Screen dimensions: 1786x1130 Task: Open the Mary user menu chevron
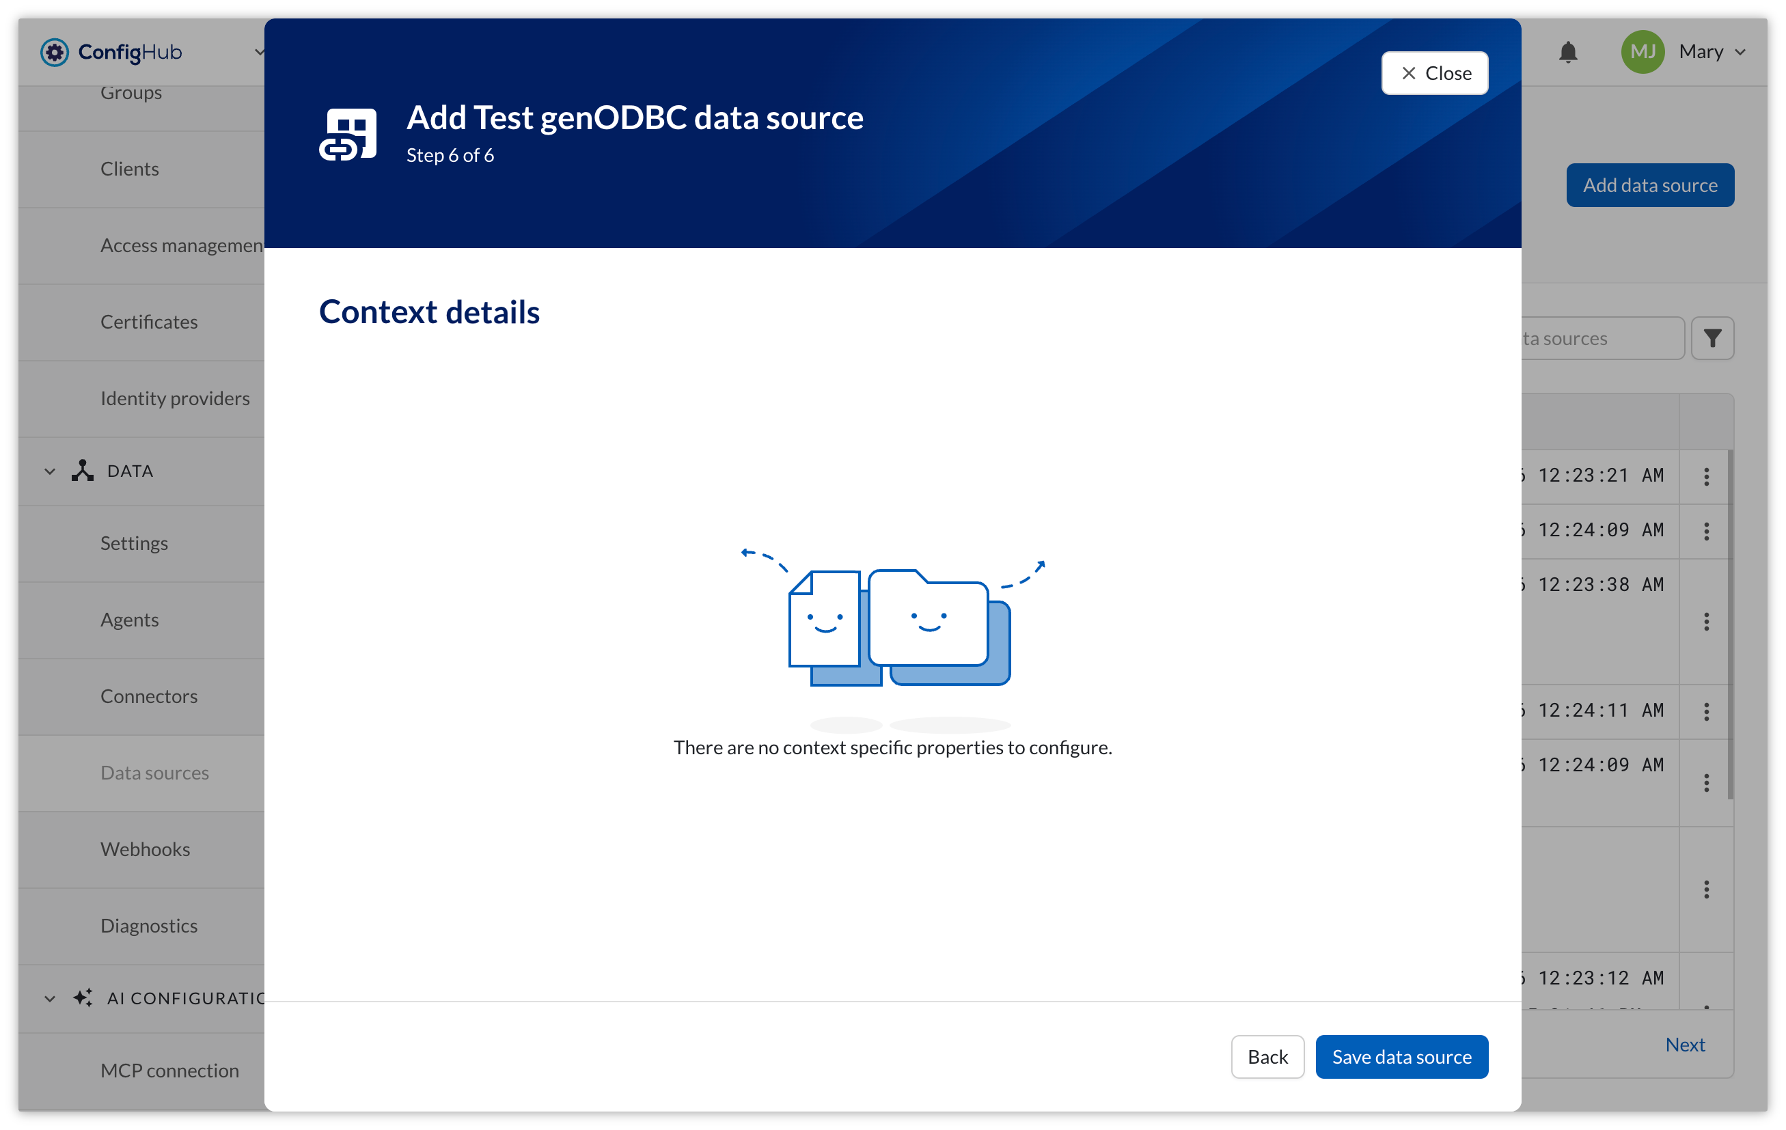coord(1740,52)
